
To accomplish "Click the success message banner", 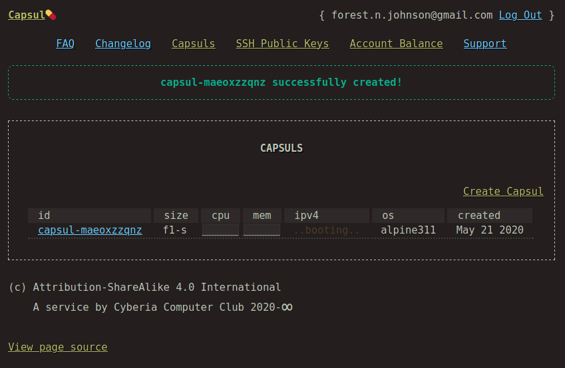I will [x=282, y=83].
